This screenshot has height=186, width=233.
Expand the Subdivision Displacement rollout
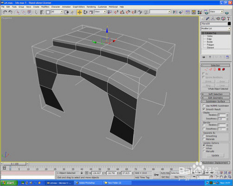pos(215,163)
